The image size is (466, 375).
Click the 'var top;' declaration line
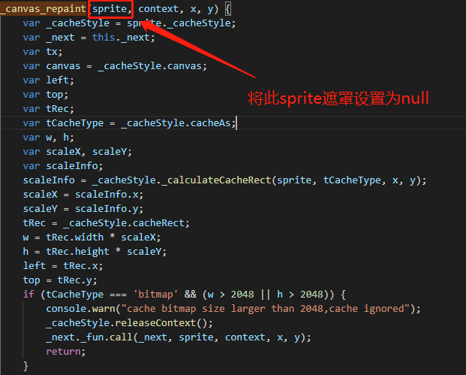(46, 95)
